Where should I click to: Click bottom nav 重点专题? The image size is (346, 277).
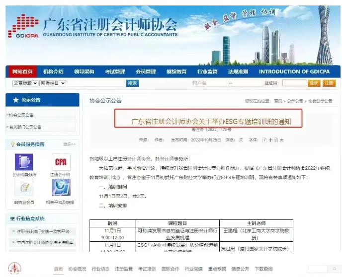click(217, 269)
